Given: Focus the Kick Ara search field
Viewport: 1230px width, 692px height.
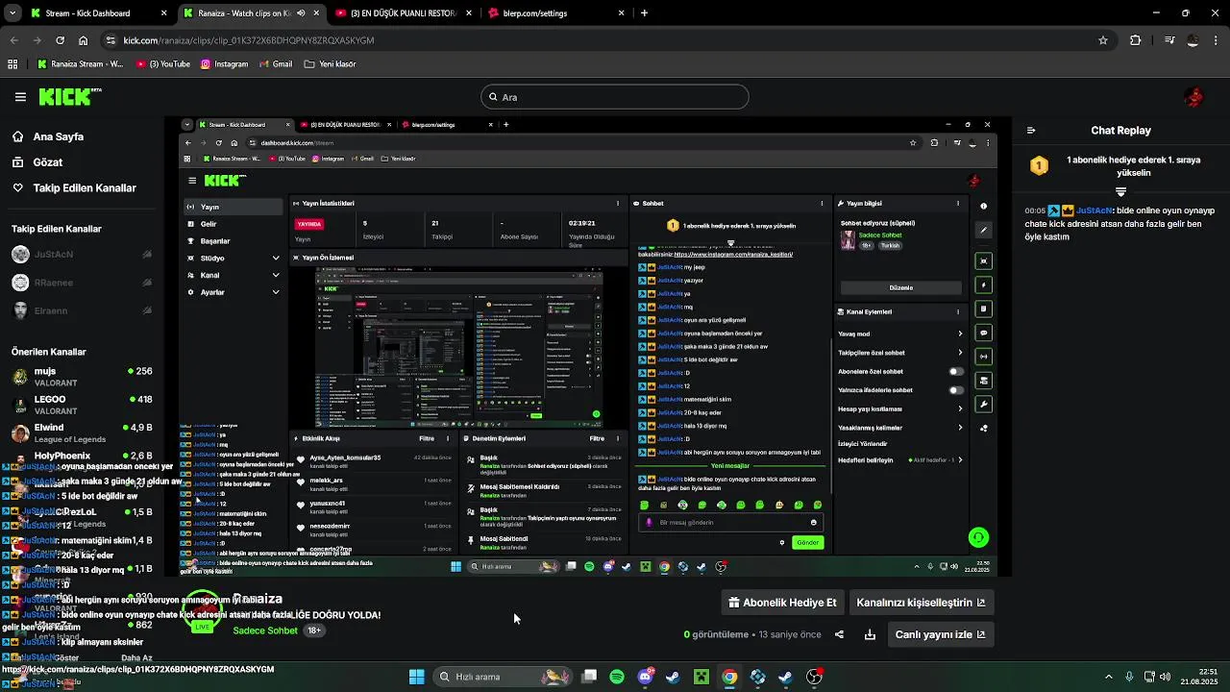Looking at the screenshot, I should pyautogui.click(x=615, y=97).
